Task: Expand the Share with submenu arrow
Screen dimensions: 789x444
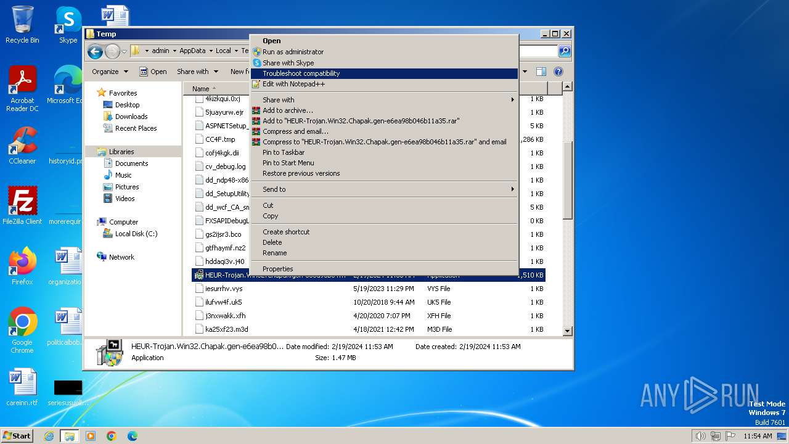Action: [512, 100]
